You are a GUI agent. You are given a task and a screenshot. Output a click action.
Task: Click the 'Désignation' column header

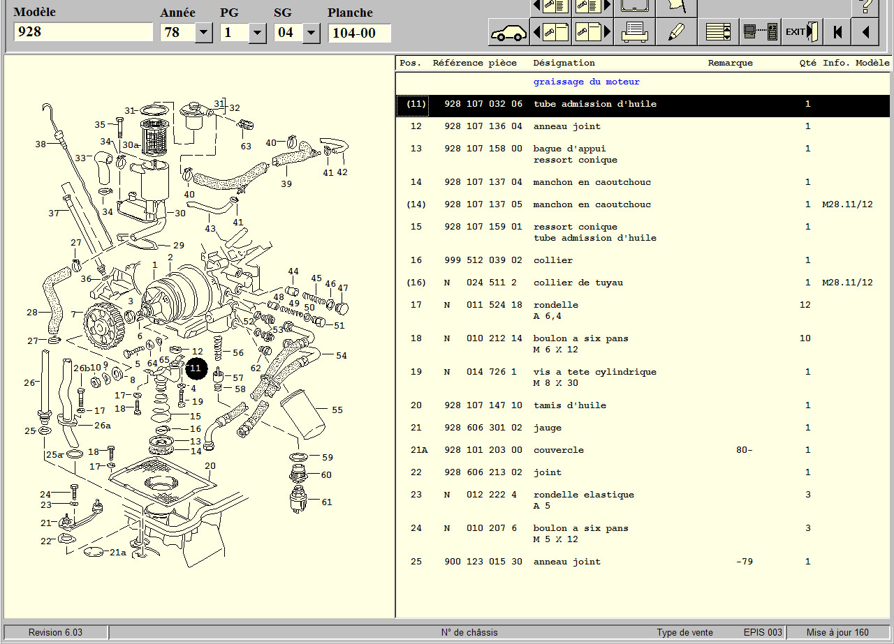(x=564, y=63)
